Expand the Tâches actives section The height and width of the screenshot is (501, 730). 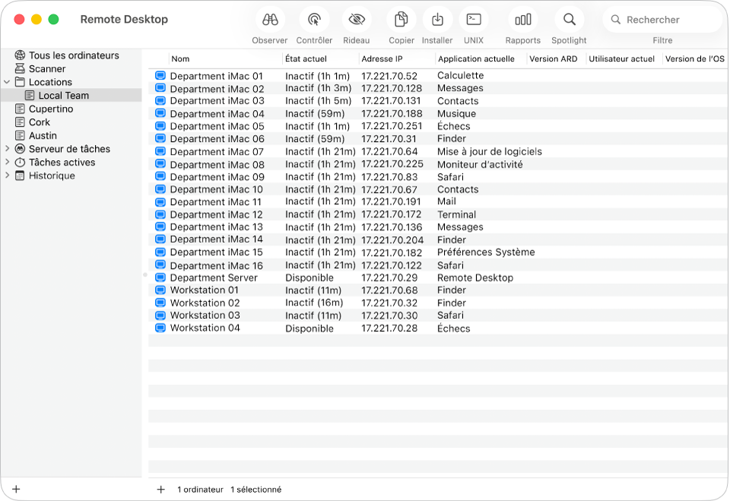pyautogui.click(x=8, y=162)
